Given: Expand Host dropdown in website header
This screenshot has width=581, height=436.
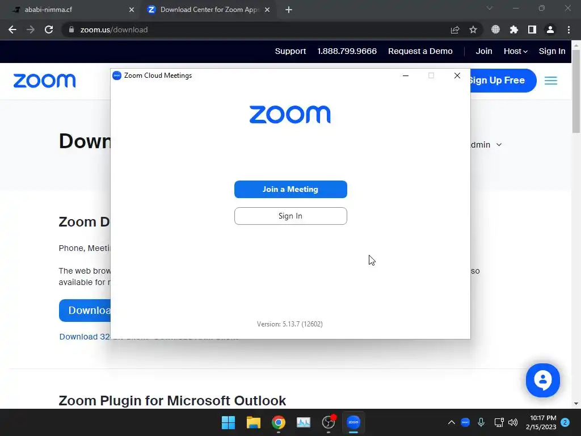Looking at the screenshot, I should [x=515, y=51].
